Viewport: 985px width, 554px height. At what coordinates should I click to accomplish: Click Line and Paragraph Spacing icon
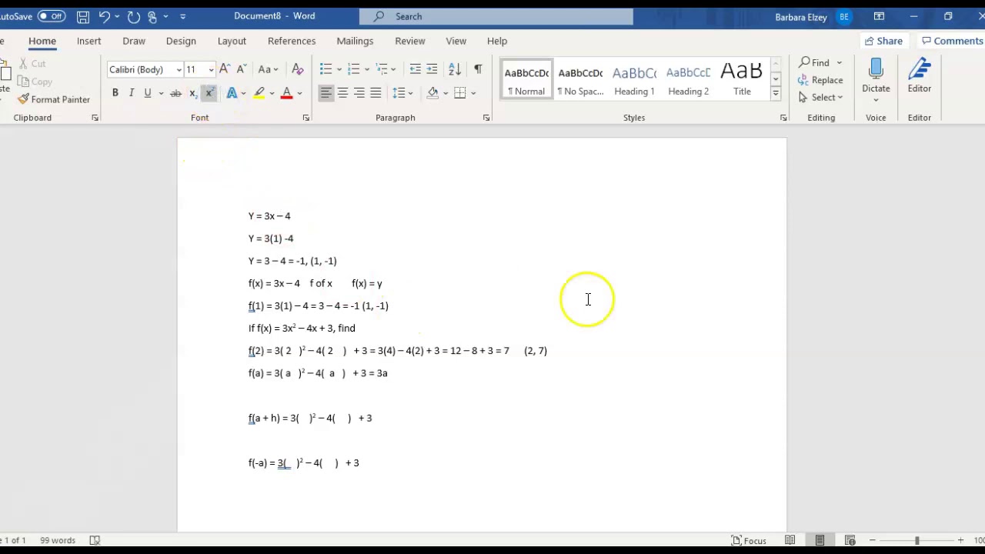tap(399, 93)
